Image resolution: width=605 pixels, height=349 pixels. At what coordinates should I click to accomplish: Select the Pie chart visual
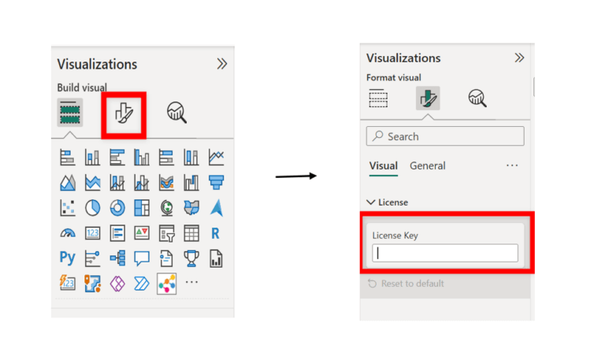[92, 208]
